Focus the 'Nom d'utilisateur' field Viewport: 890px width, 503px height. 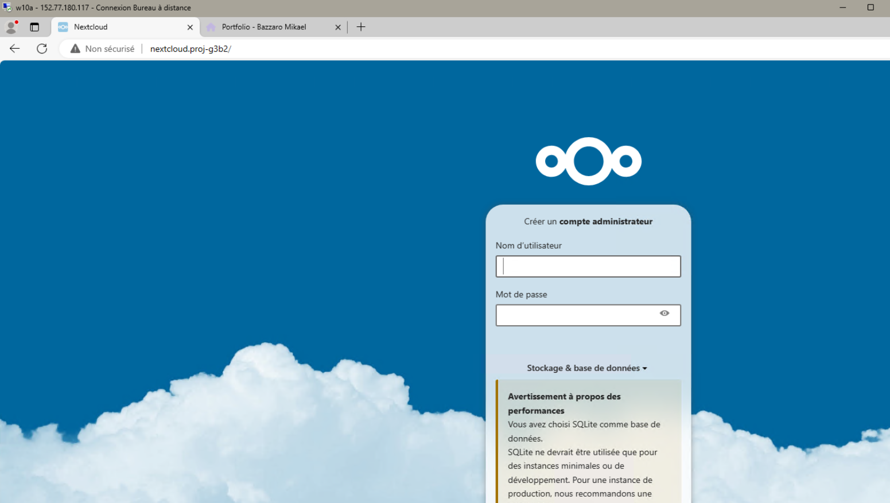(588, 267)
